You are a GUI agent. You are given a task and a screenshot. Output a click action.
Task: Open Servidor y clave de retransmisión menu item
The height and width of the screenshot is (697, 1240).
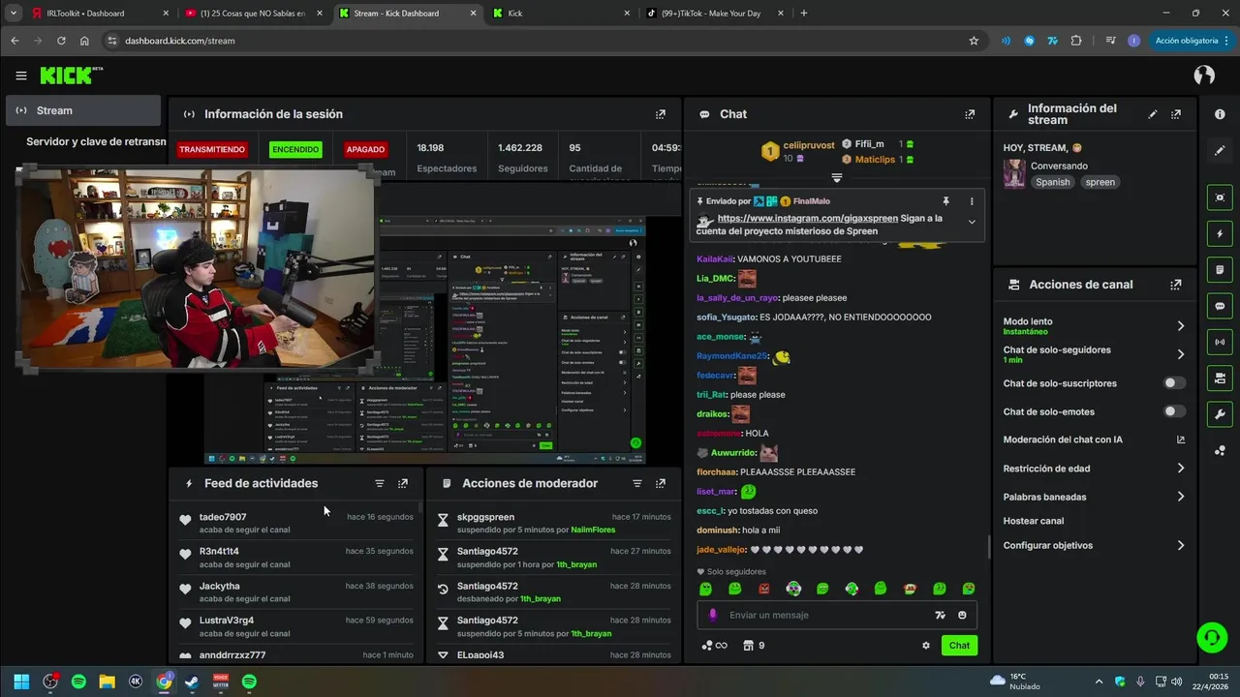96,141
